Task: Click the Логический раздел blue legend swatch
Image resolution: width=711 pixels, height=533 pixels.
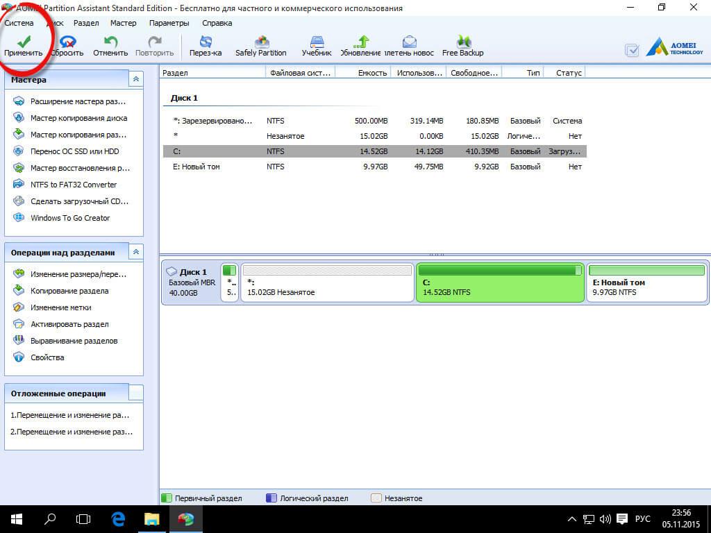Action: pyautogui.click(x=271, y=498)
